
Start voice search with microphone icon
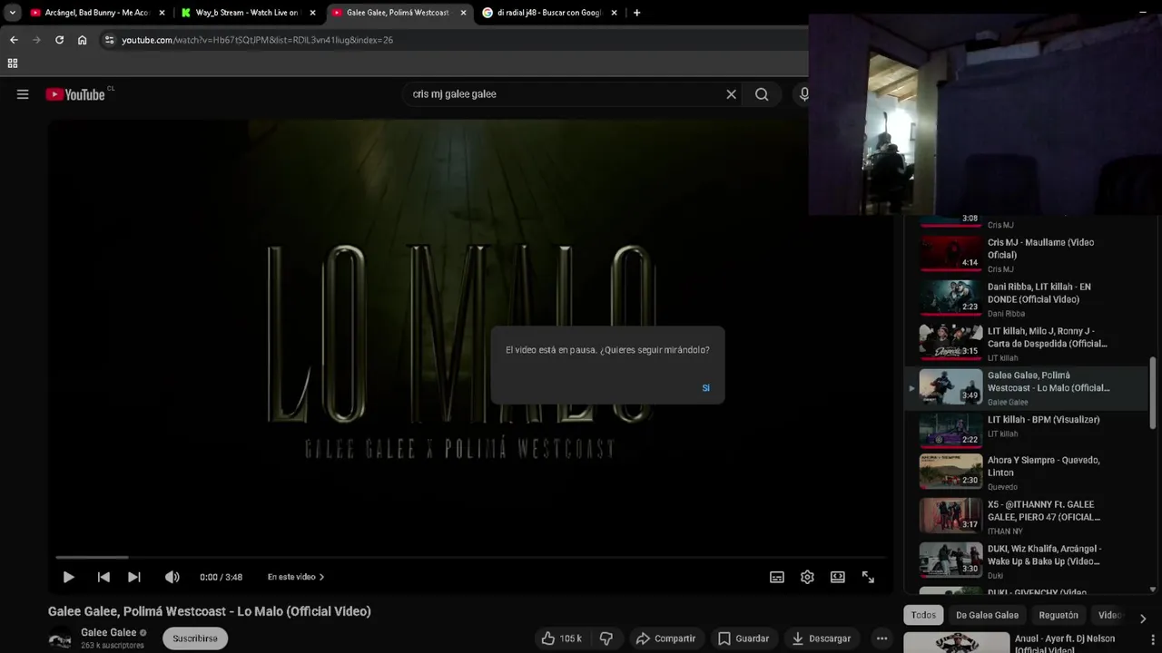pos(803,94)
